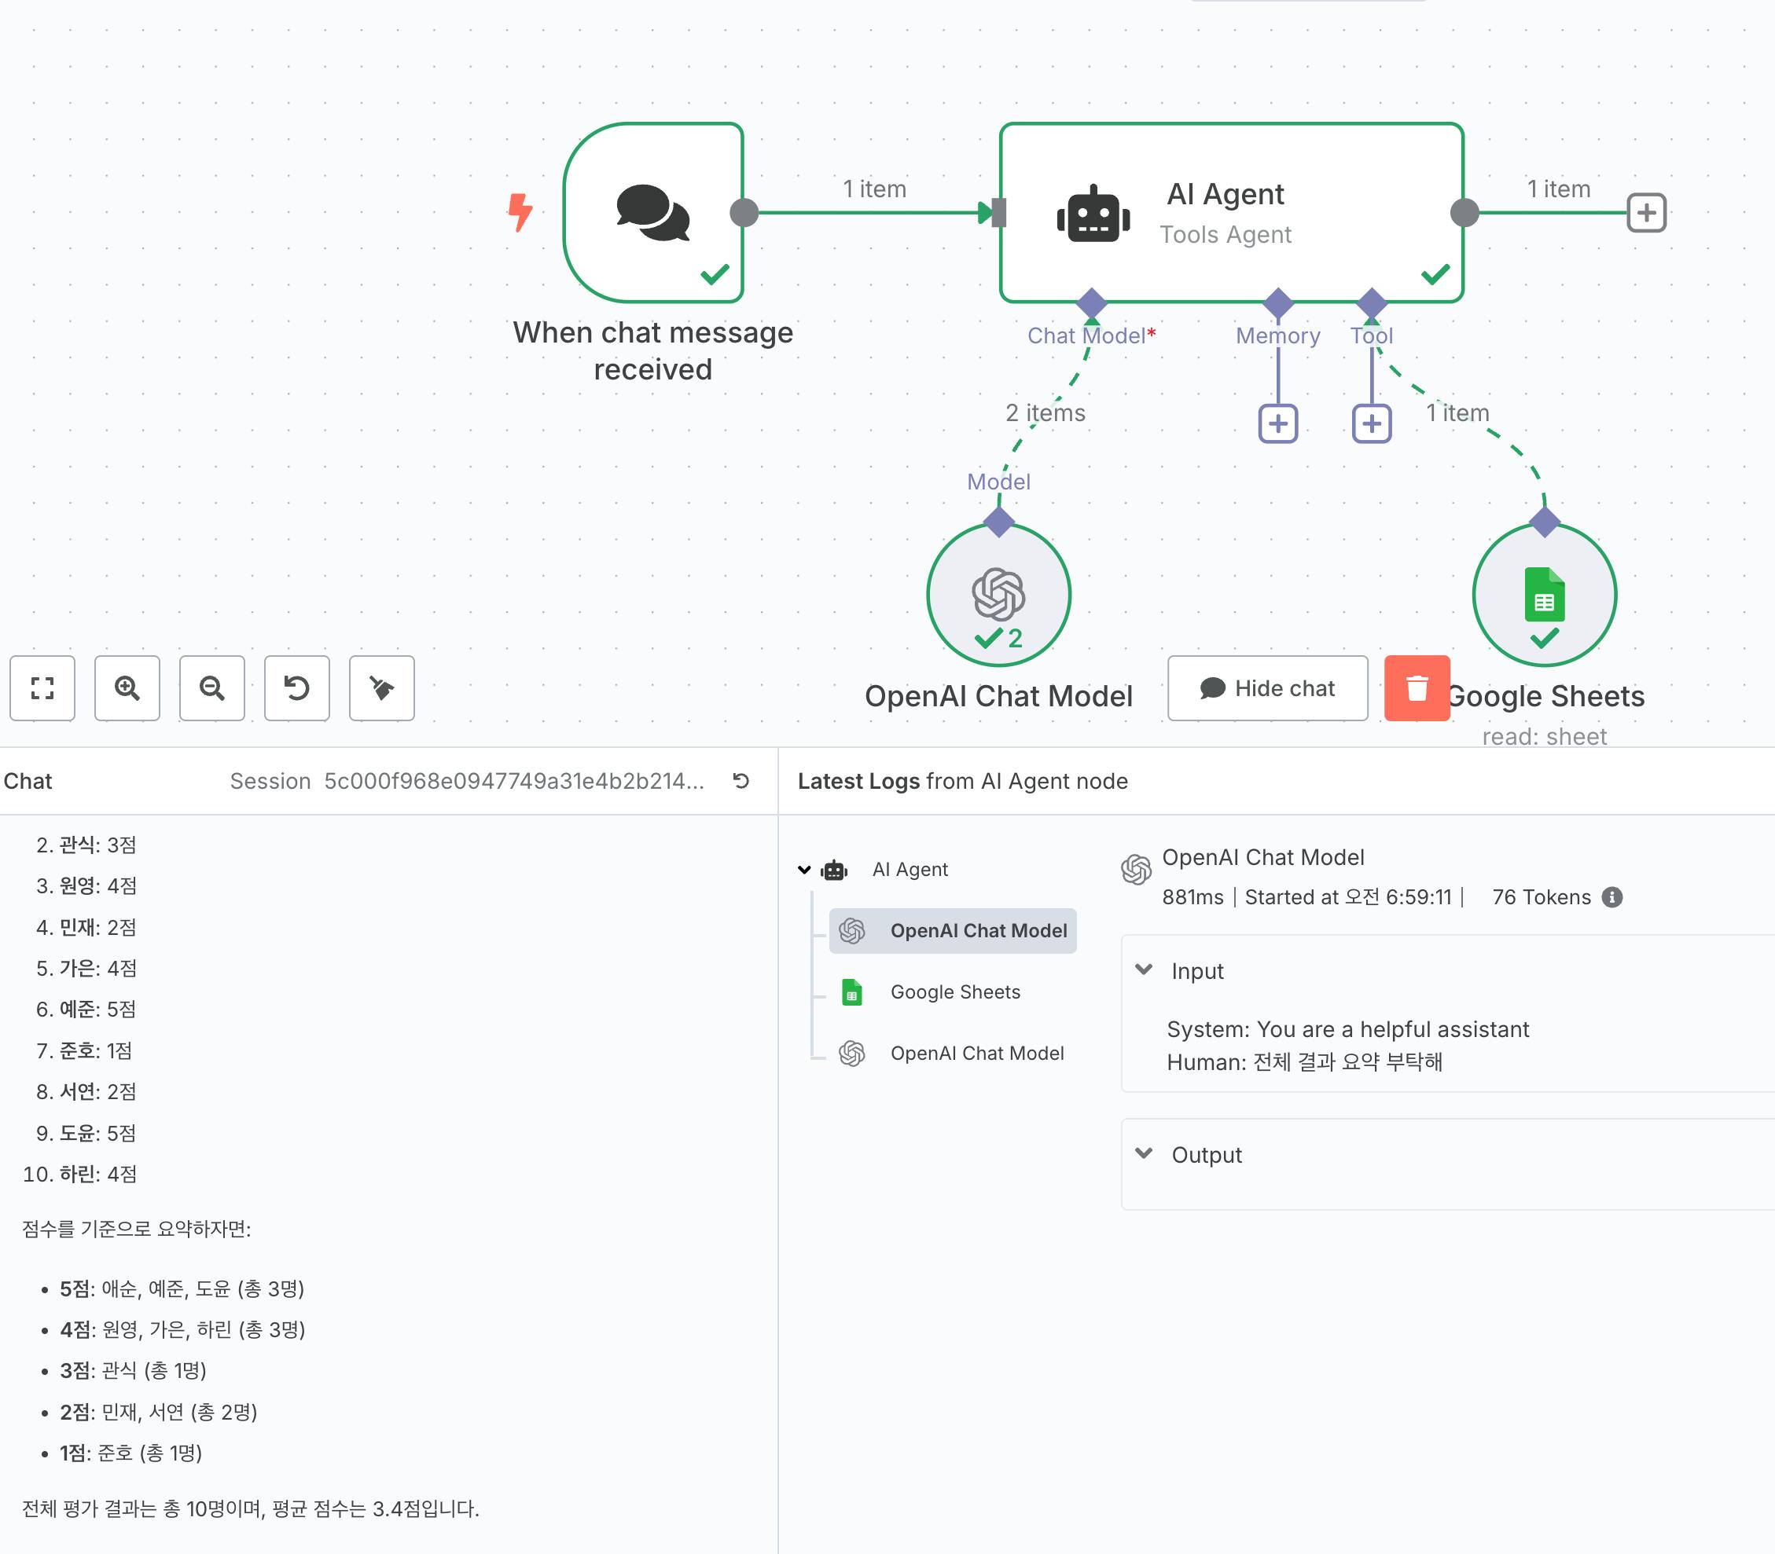Click the 1 item label near Google Sheets
The height and width of the screenshot is (1554, 1775).
(1457, 412)
